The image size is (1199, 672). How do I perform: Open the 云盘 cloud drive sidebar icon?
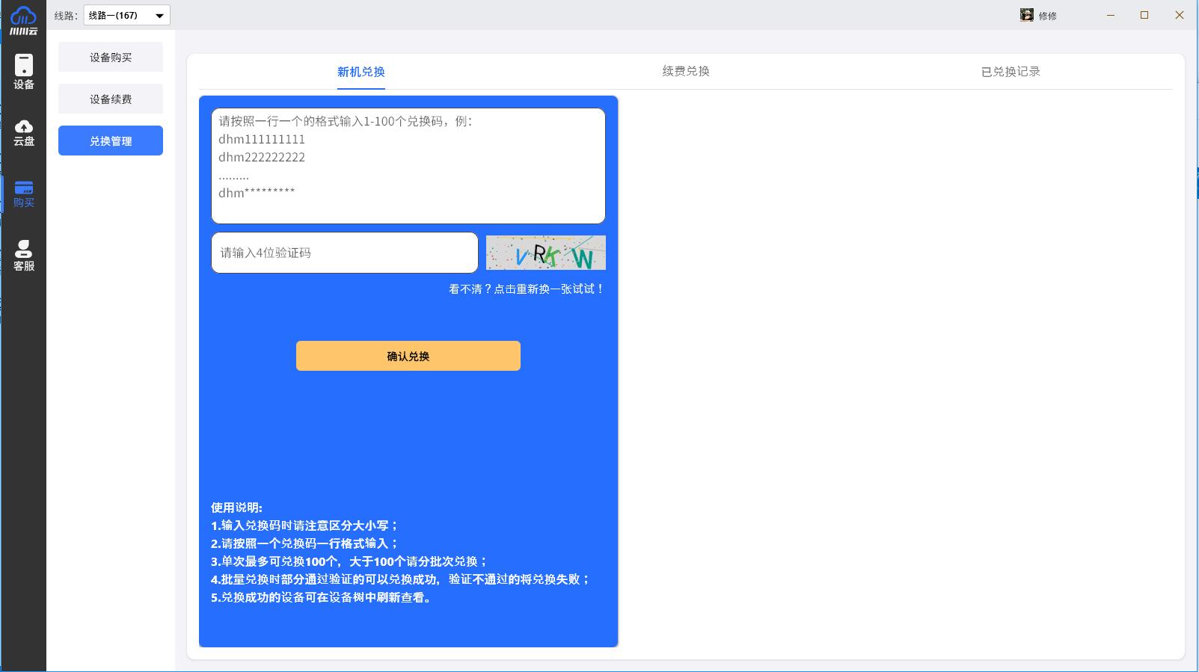coord(24,132)
